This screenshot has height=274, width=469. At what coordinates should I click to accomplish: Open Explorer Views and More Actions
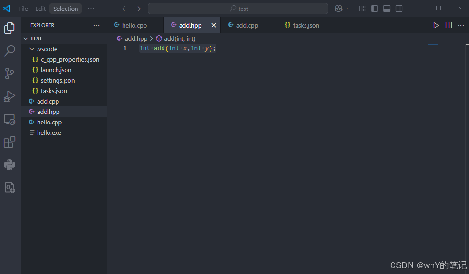[x=96, y=25]
